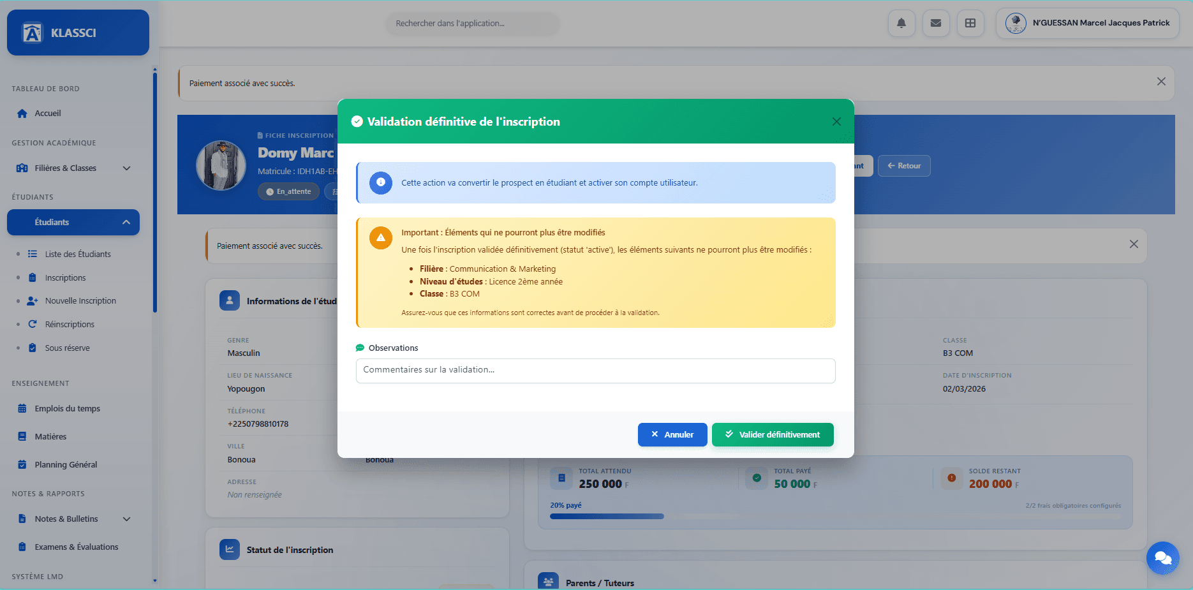The height and width of the screenshot is (590, 1193).
Task: Click the Total payé check icon
Action: click(756, 478)
